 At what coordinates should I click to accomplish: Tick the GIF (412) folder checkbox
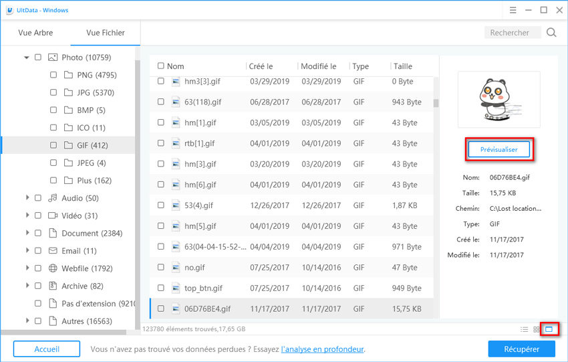click(53, 145)
